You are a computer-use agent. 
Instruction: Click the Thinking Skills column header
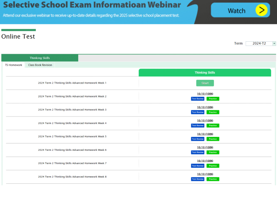click(205, 73)
